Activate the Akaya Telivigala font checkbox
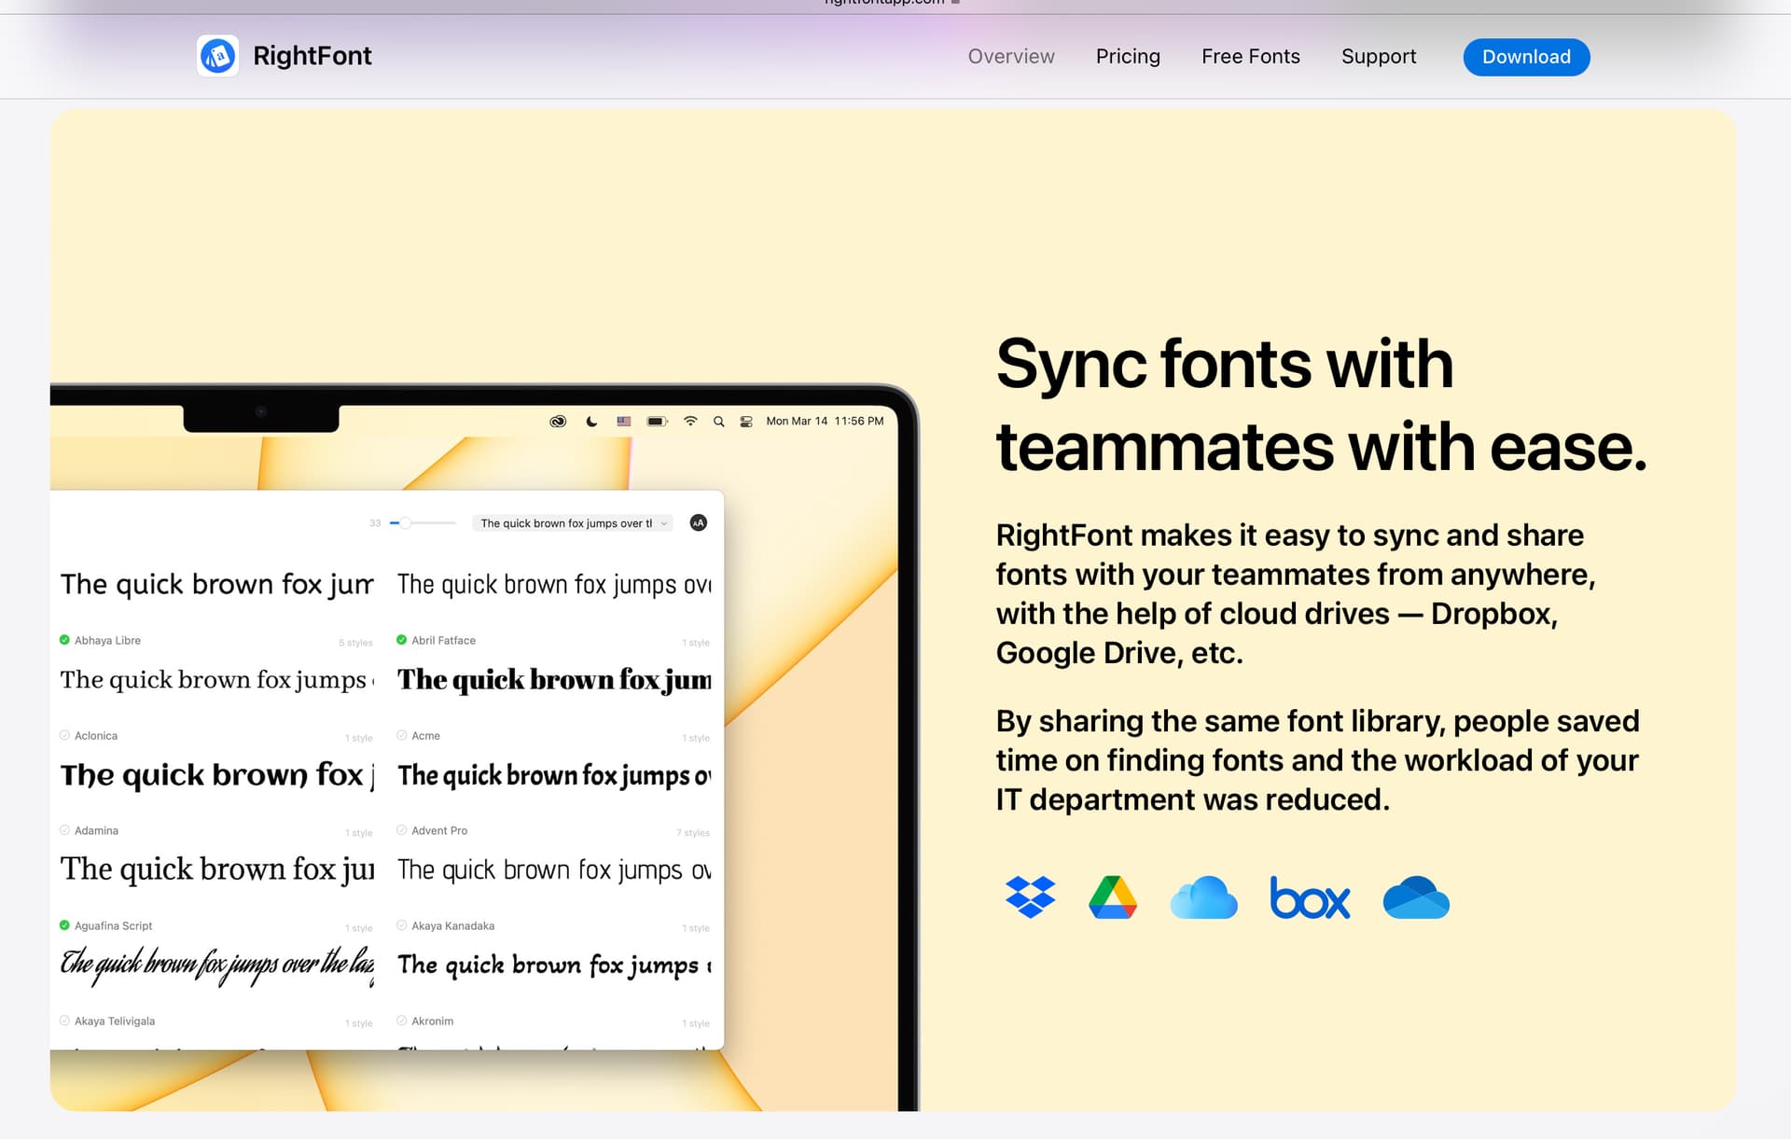The image size is (1791, 1139). point(64,1021)
